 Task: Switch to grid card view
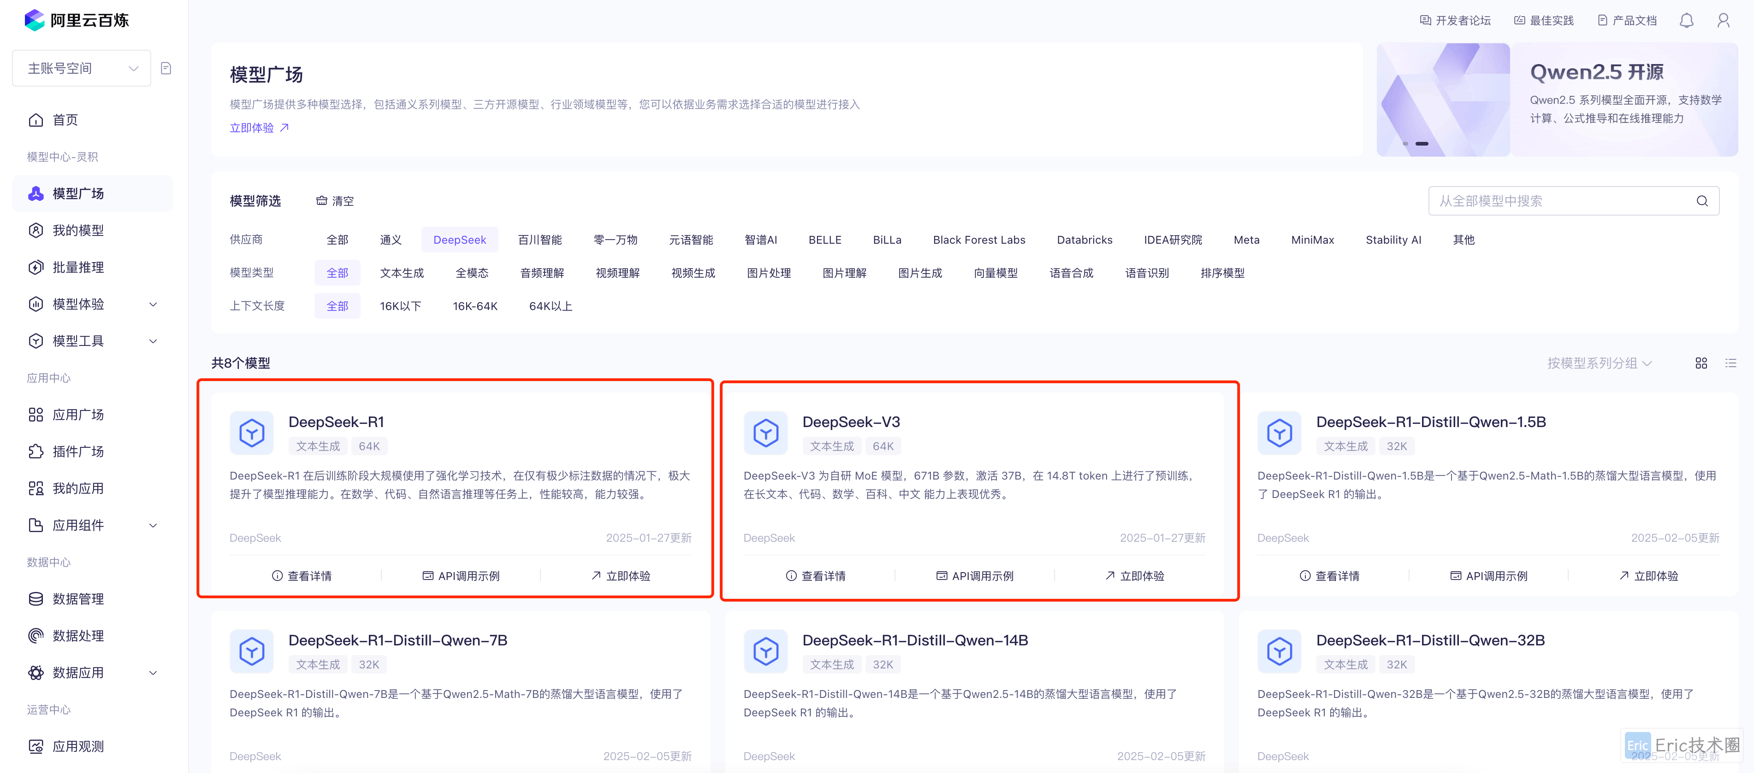pyautogui.click(x=1701, y=363)
